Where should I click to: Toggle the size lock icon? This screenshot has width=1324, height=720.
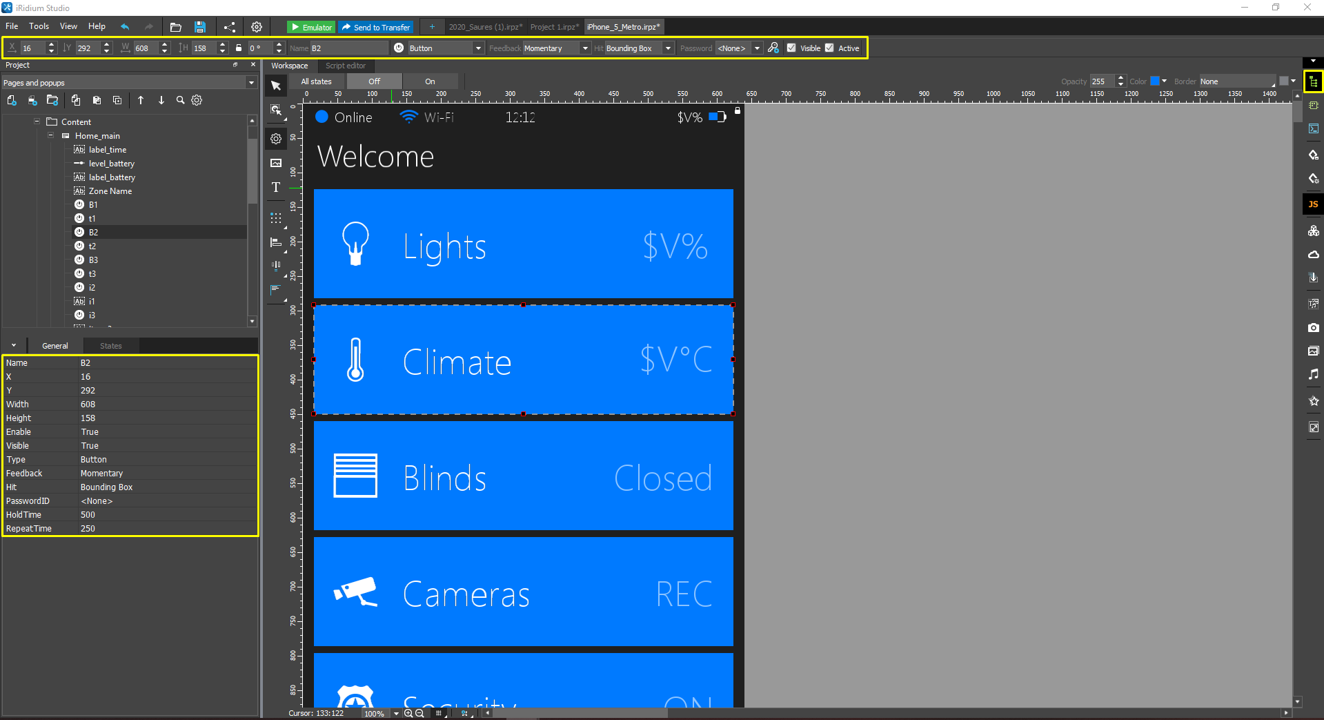239,48
